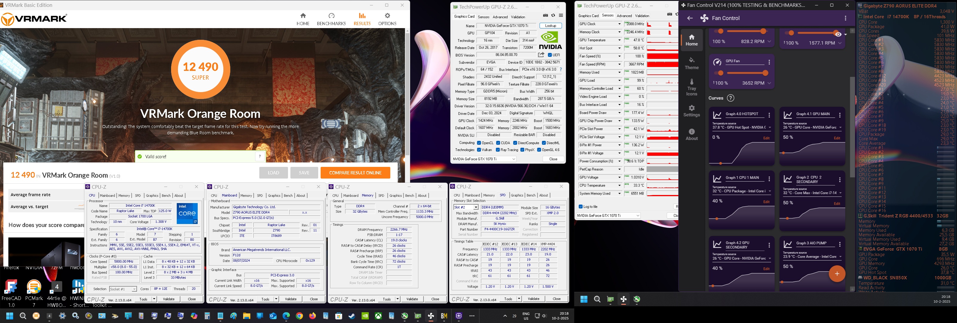
Task: Open About in Fan Control sidebar
Action: click(691, 134)
